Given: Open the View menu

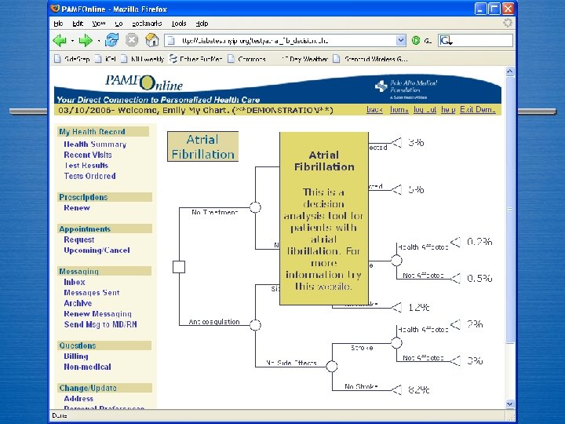Looking at the screenshot, I should click(x=98, y=24).
